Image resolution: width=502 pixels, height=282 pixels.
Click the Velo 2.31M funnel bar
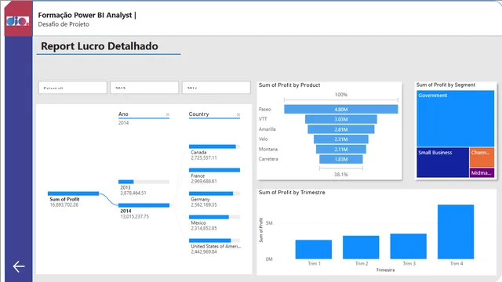(x=341, y=139)
